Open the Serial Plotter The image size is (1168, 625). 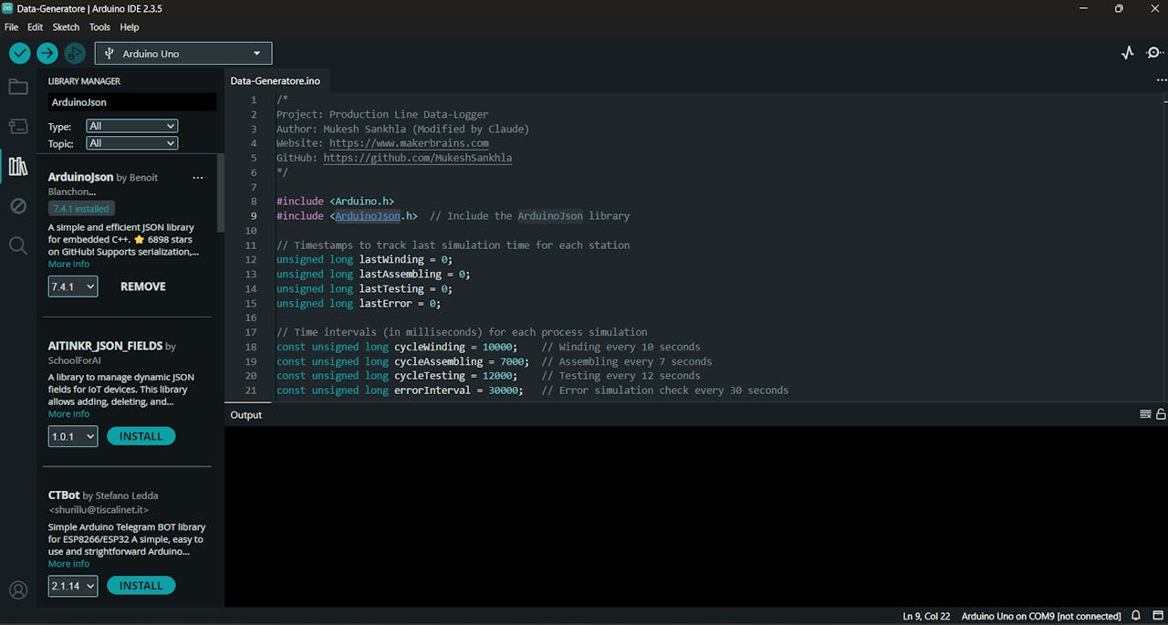coord(1128,53)
